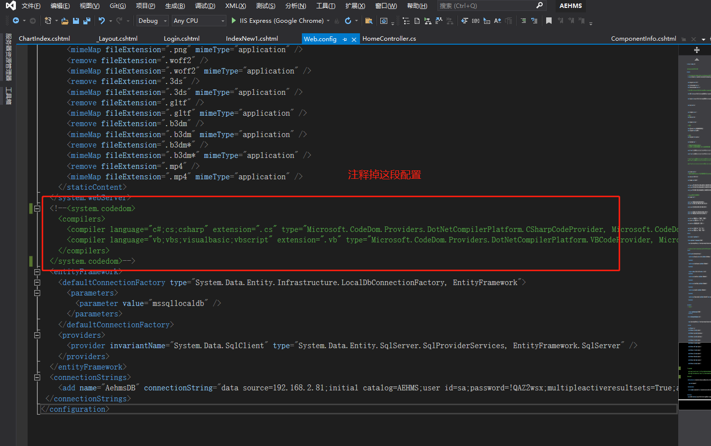Click the Comment selected lines icon
711x446 pixels.
(523, 21)
